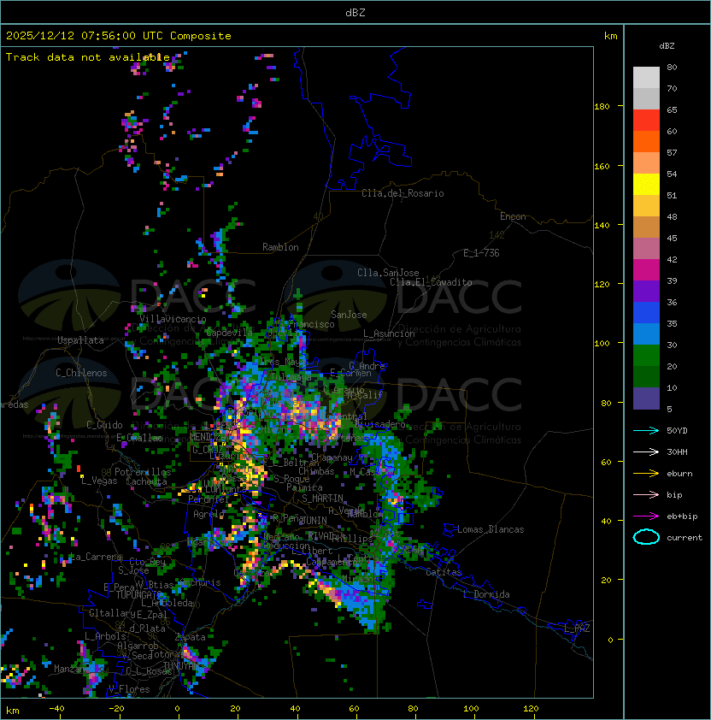Click the 'Ramblon' map label
Viewport: 711px width, 720px height.
(x=280, y=247)
